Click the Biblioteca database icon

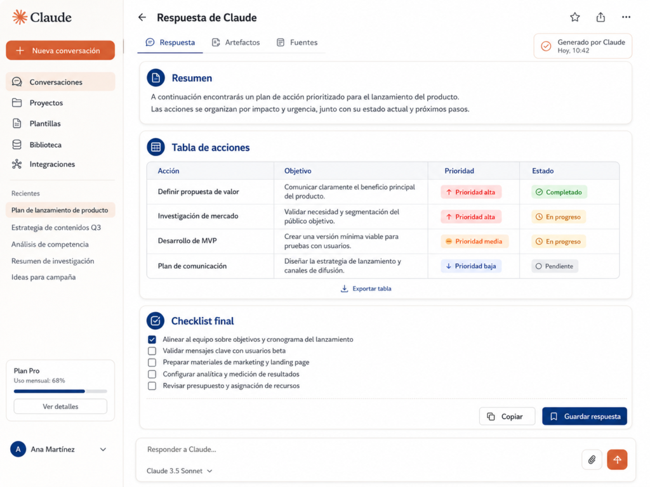[x=17, y=145]
